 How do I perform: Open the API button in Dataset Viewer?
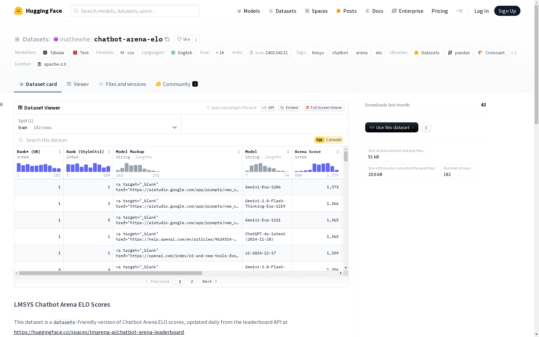(x=268, y=108)
